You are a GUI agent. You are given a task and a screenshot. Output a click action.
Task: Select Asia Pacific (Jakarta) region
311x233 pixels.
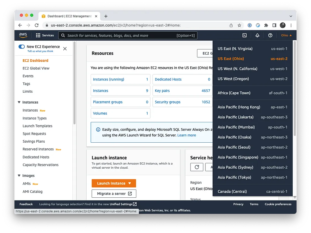(x=252, y=117)
